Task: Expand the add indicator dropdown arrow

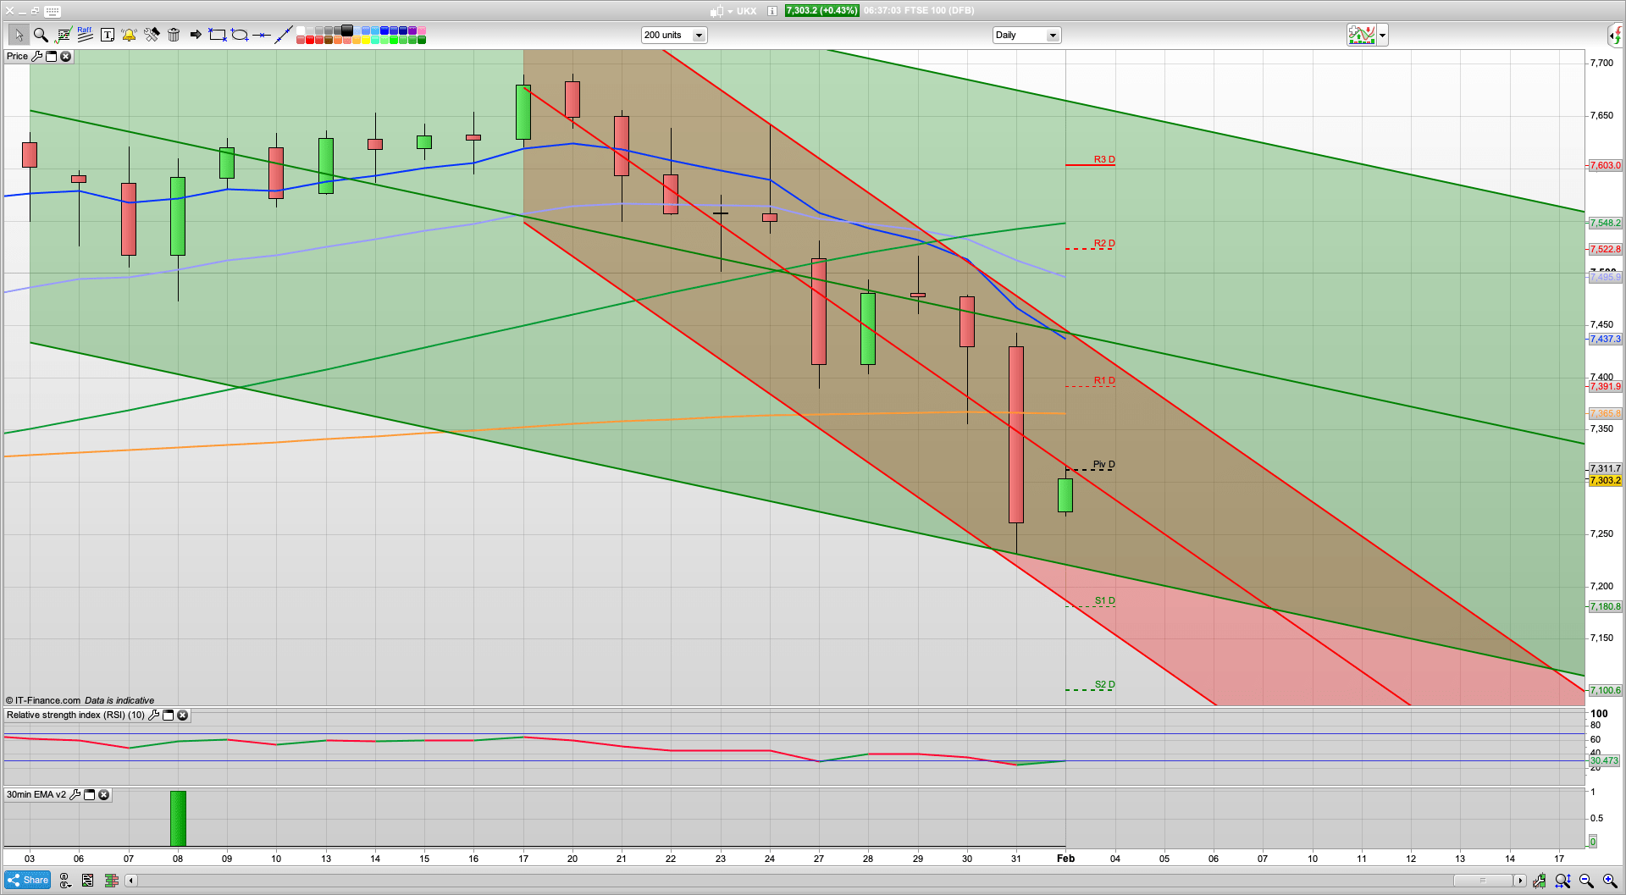Action: click(1382, 36)
